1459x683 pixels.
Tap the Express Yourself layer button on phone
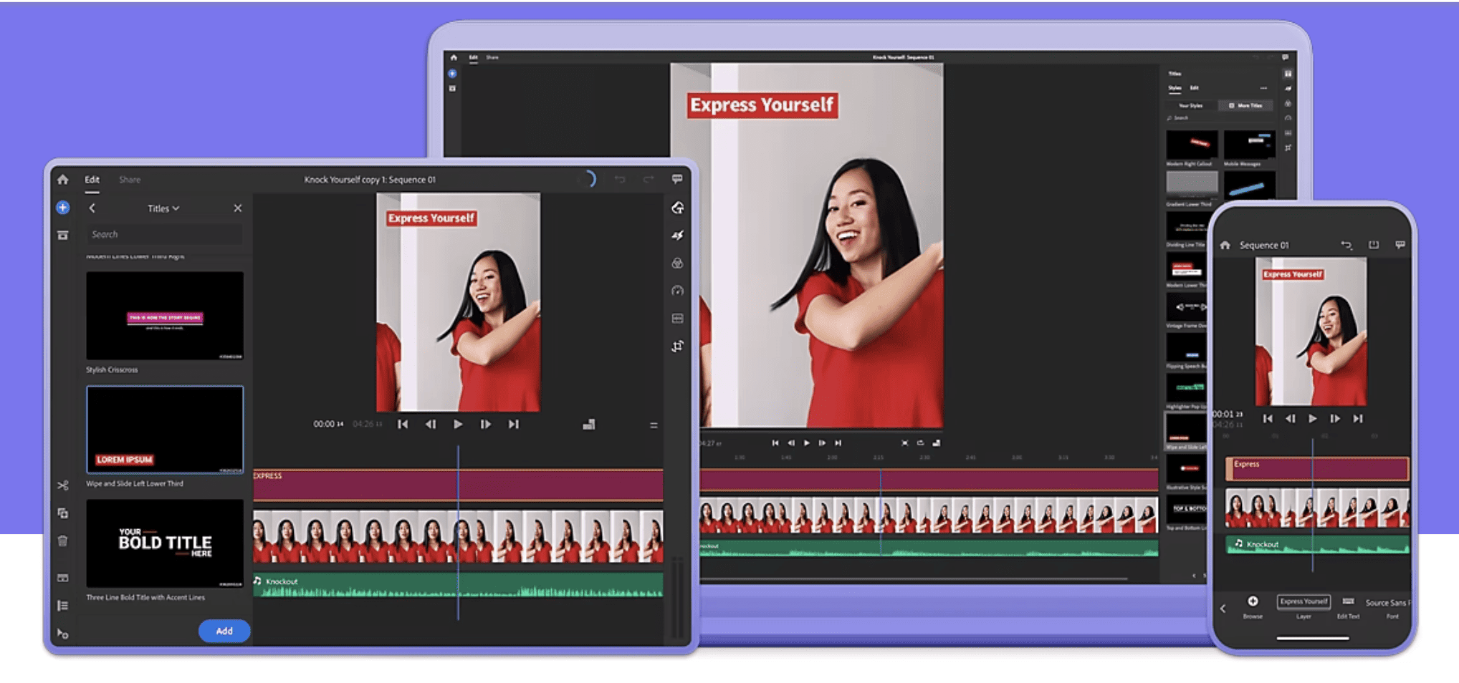pos(1303,602)
